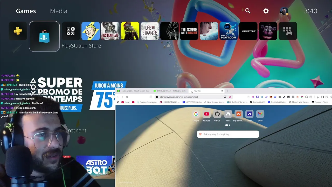
Task: Open Brave Shields lion icon
Action: (x=225, y=97)
